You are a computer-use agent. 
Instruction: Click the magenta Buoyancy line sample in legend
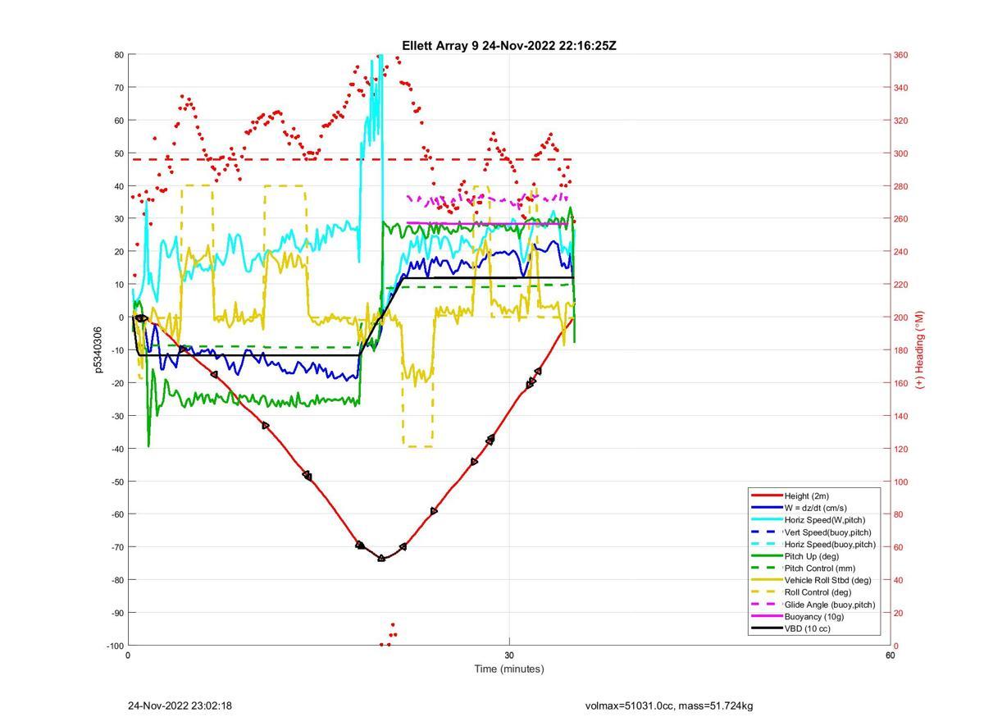767,616
